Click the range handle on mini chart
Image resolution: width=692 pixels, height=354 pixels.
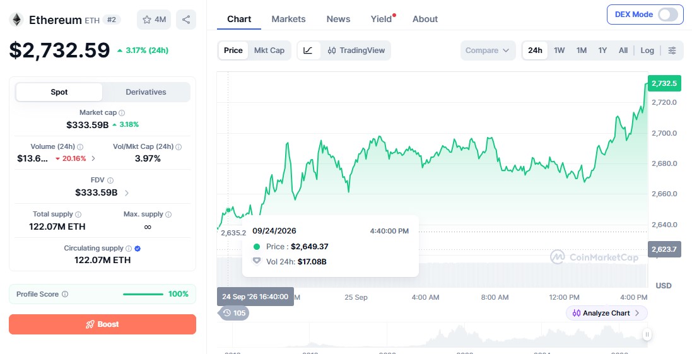coord(647,334)
